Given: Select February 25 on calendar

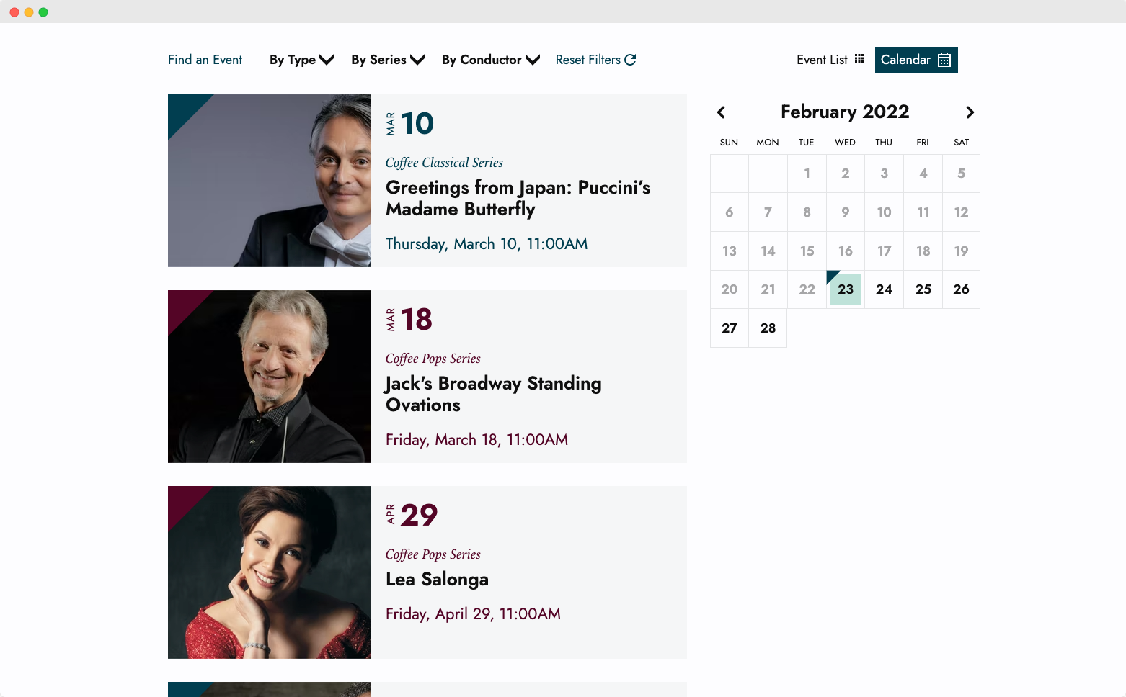Looking at the screenshot, I should pos(923,289).
